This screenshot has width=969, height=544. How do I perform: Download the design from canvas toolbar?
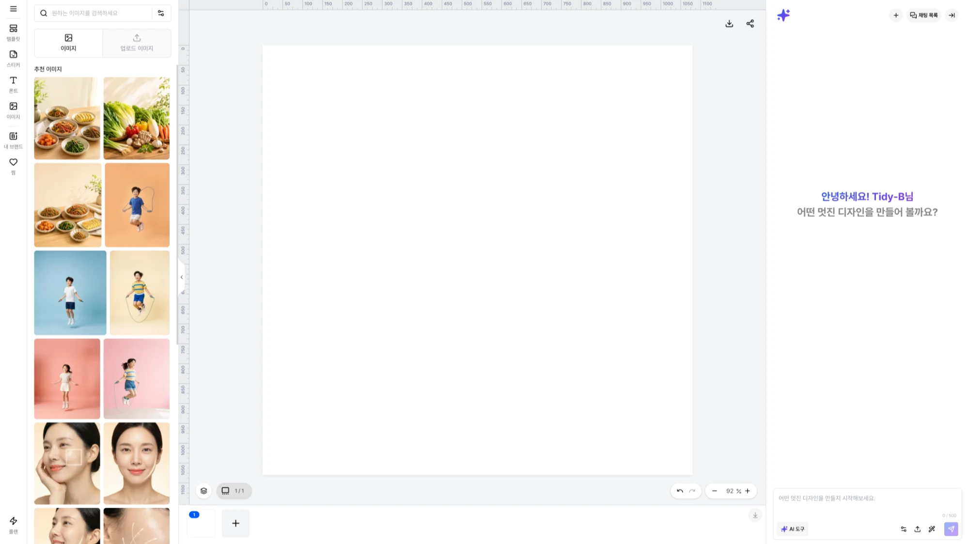[729, 24]
